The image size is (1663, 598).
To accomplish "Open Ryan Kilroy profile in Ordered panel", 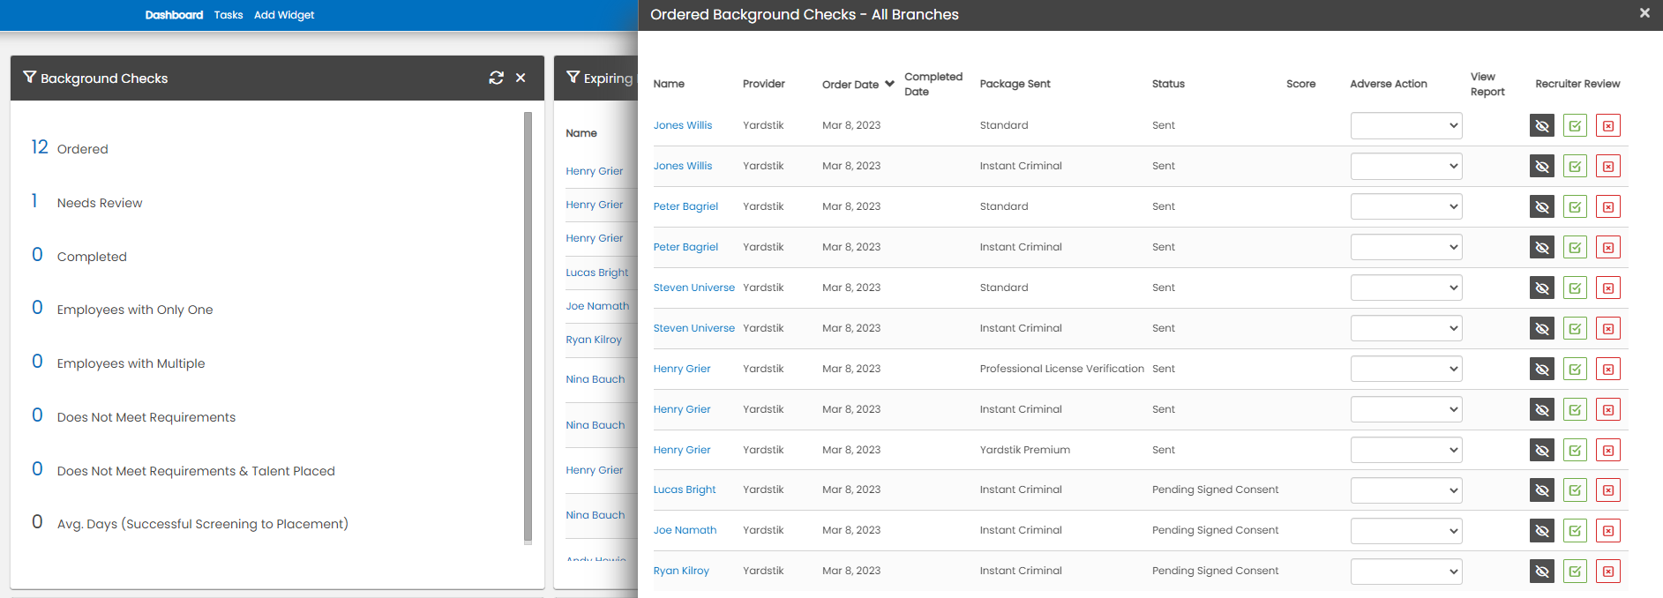I will click(x=681, y=571).
